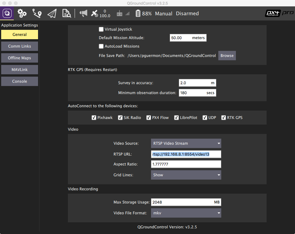Screen dimensions: 295x234
Task: Switch to Fly view paper plane icon
Action: point(52,13)
